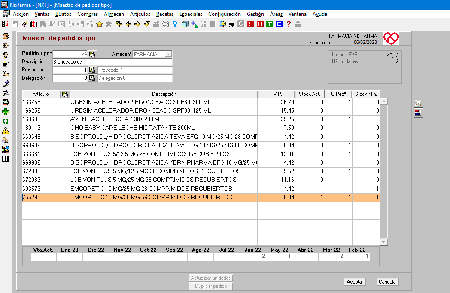Click the magnifier search toolbar icon
450x293 pixels.
(166, 24)
